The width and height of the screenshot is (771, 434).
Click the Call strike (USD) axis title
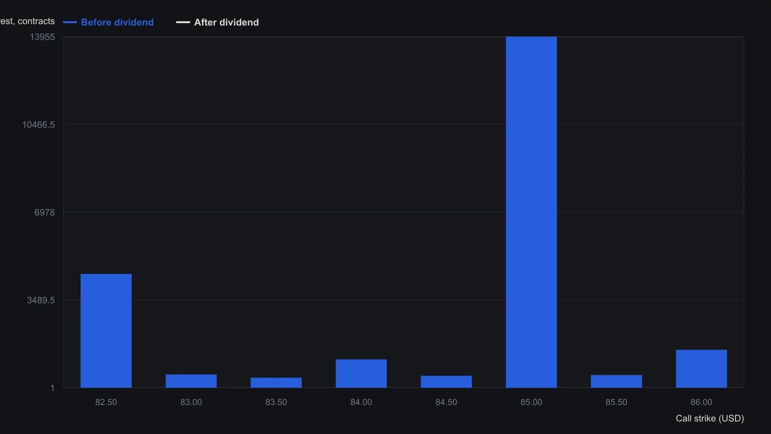pos(710,419)
